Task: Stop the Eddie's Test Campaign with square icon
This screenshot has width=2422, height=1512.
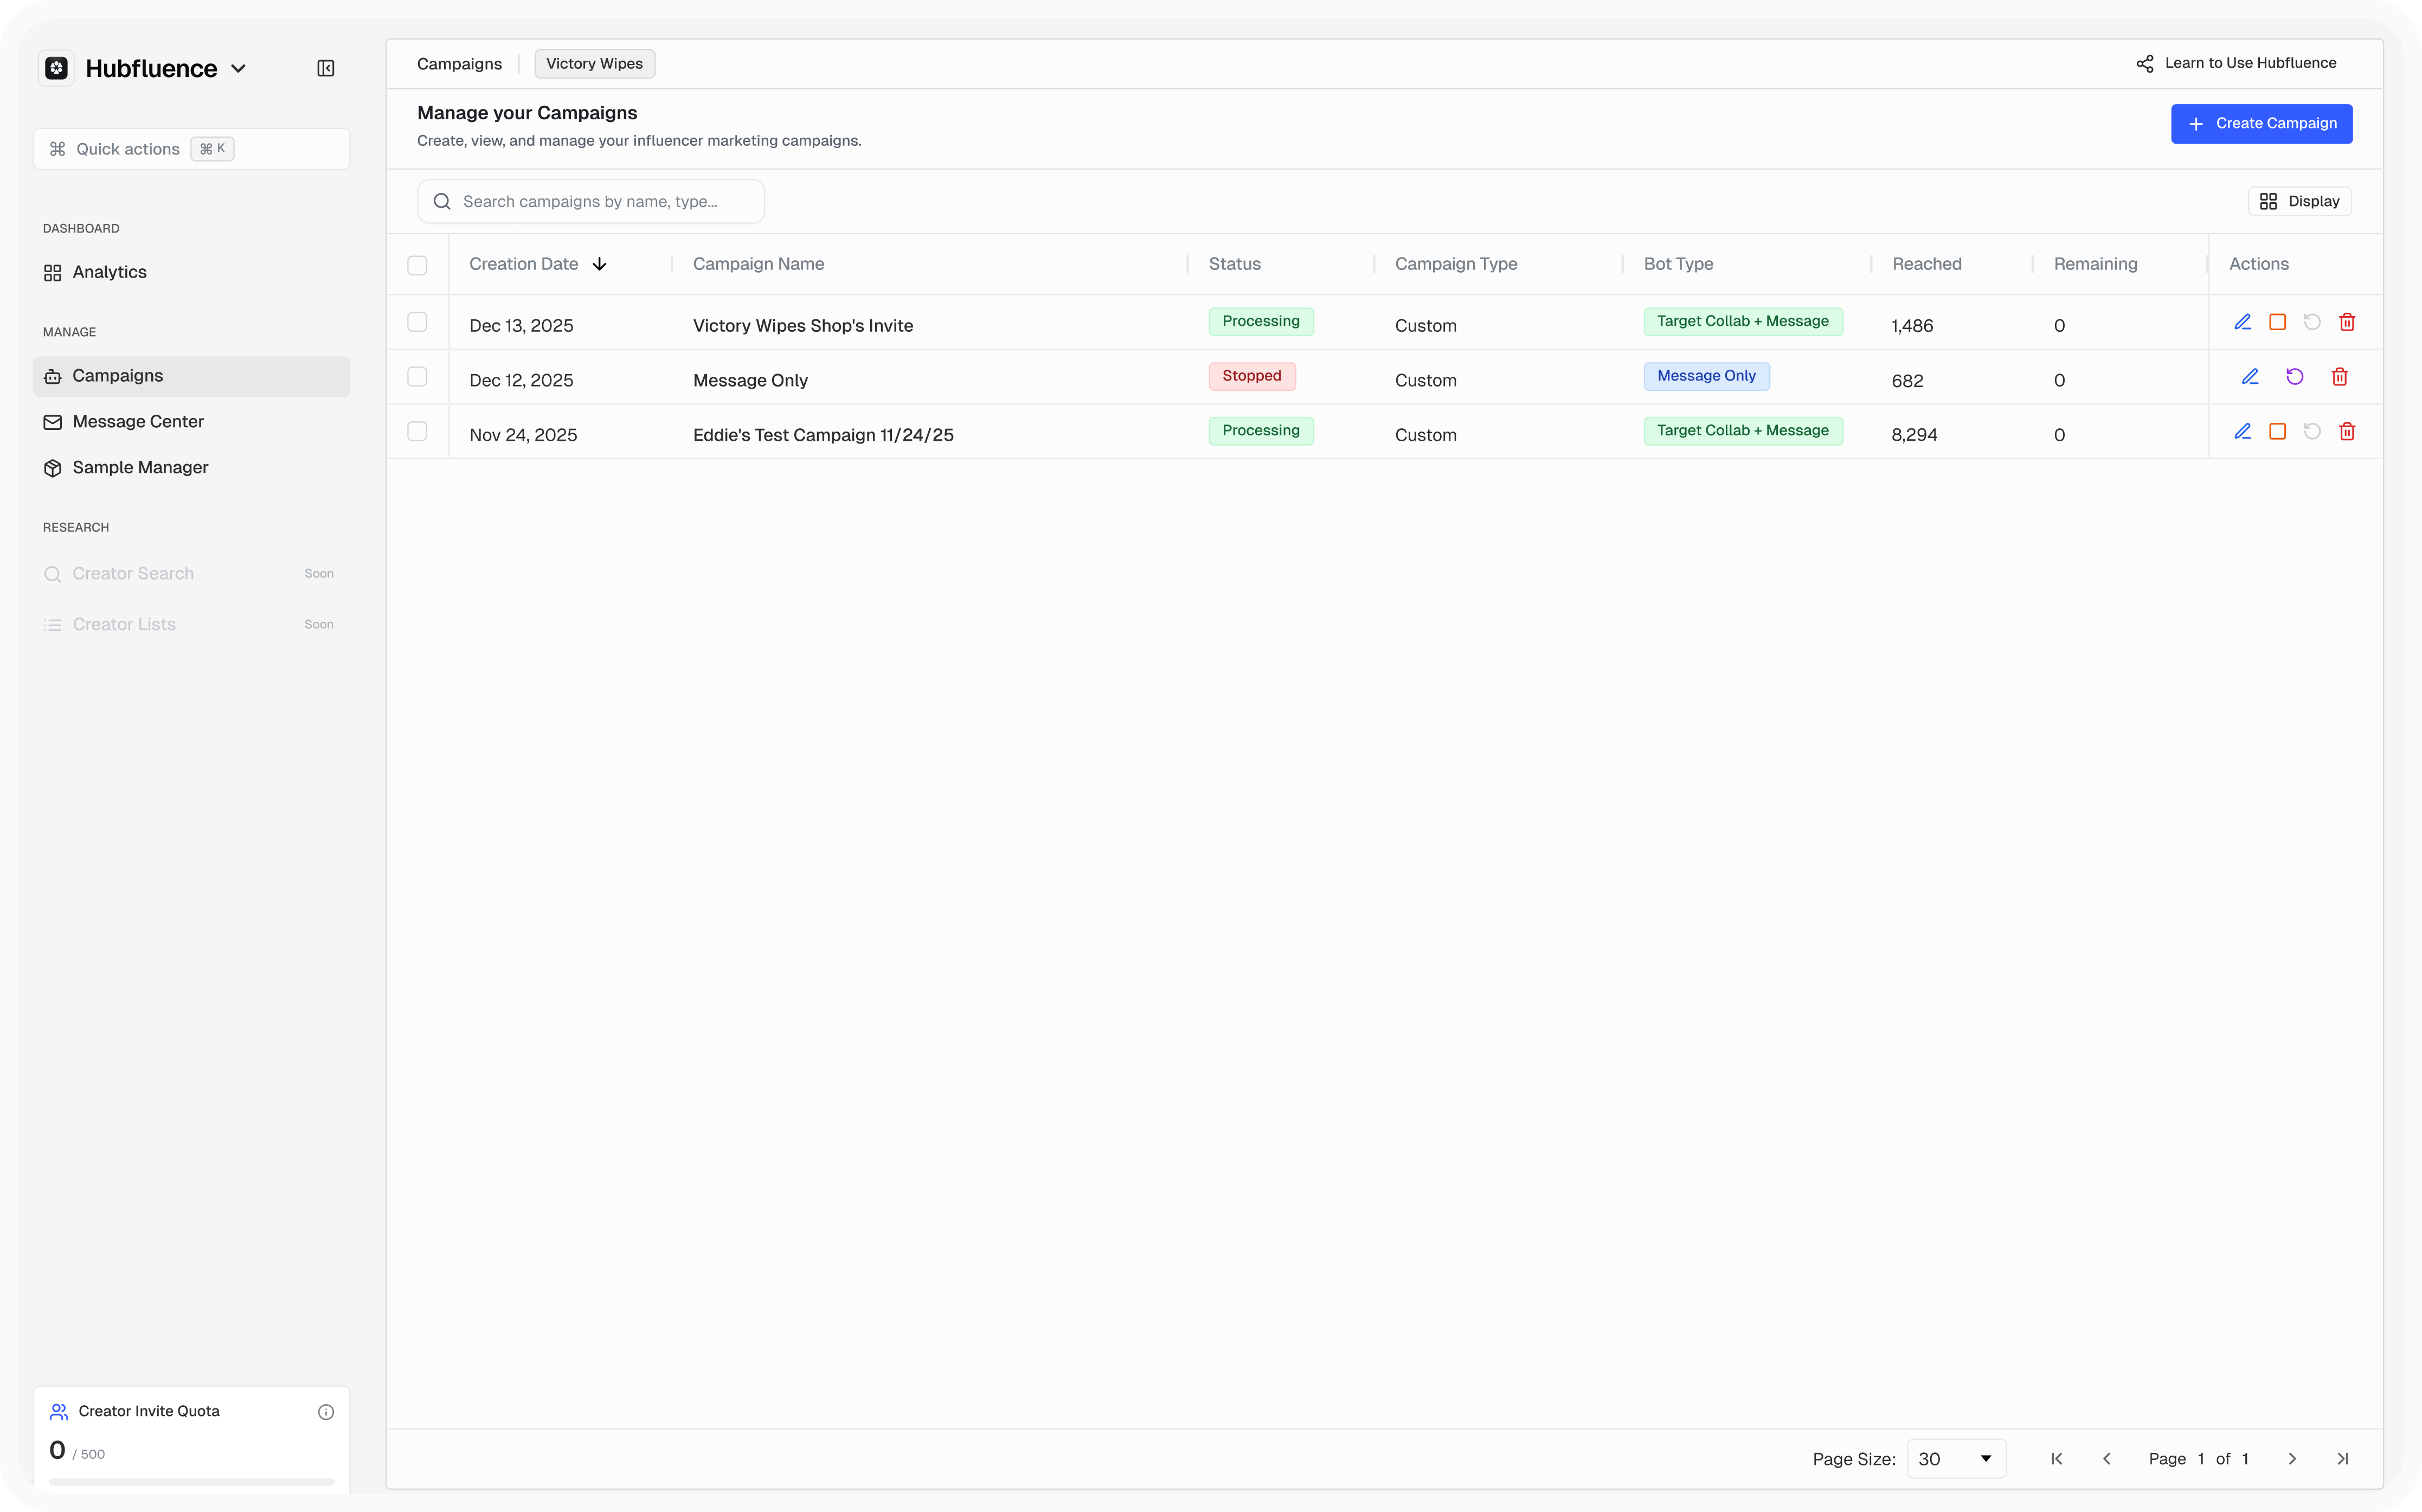Action: tap(2277, 431)
